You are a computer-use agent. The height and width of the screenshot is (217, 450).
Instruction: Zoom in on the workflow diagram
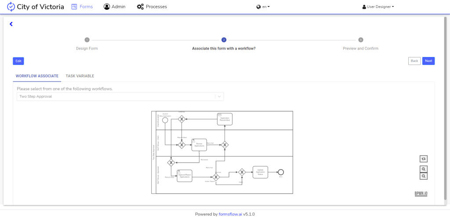(424, 169)
